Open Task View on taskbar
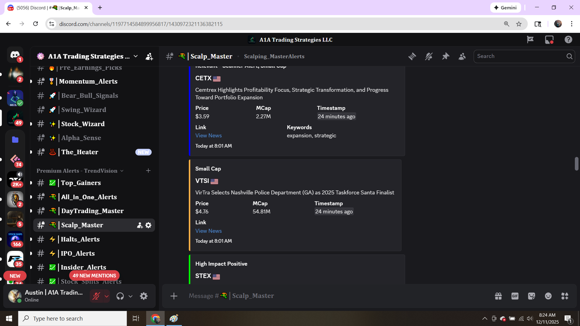580x326 pixels. click(136, 318)
